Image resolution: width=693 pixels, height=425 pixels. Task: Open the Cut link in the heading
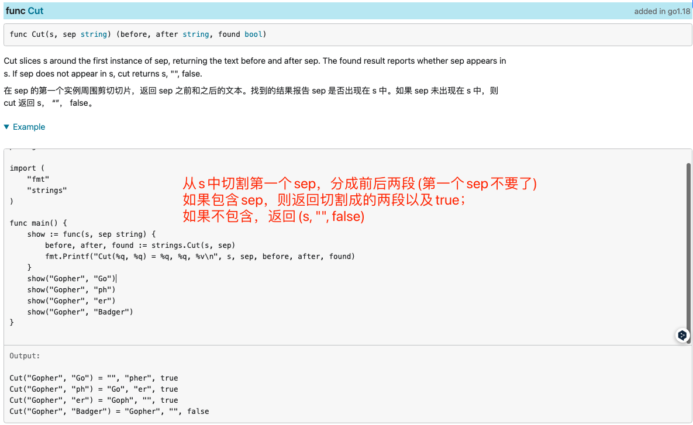[x=36, y=11]
